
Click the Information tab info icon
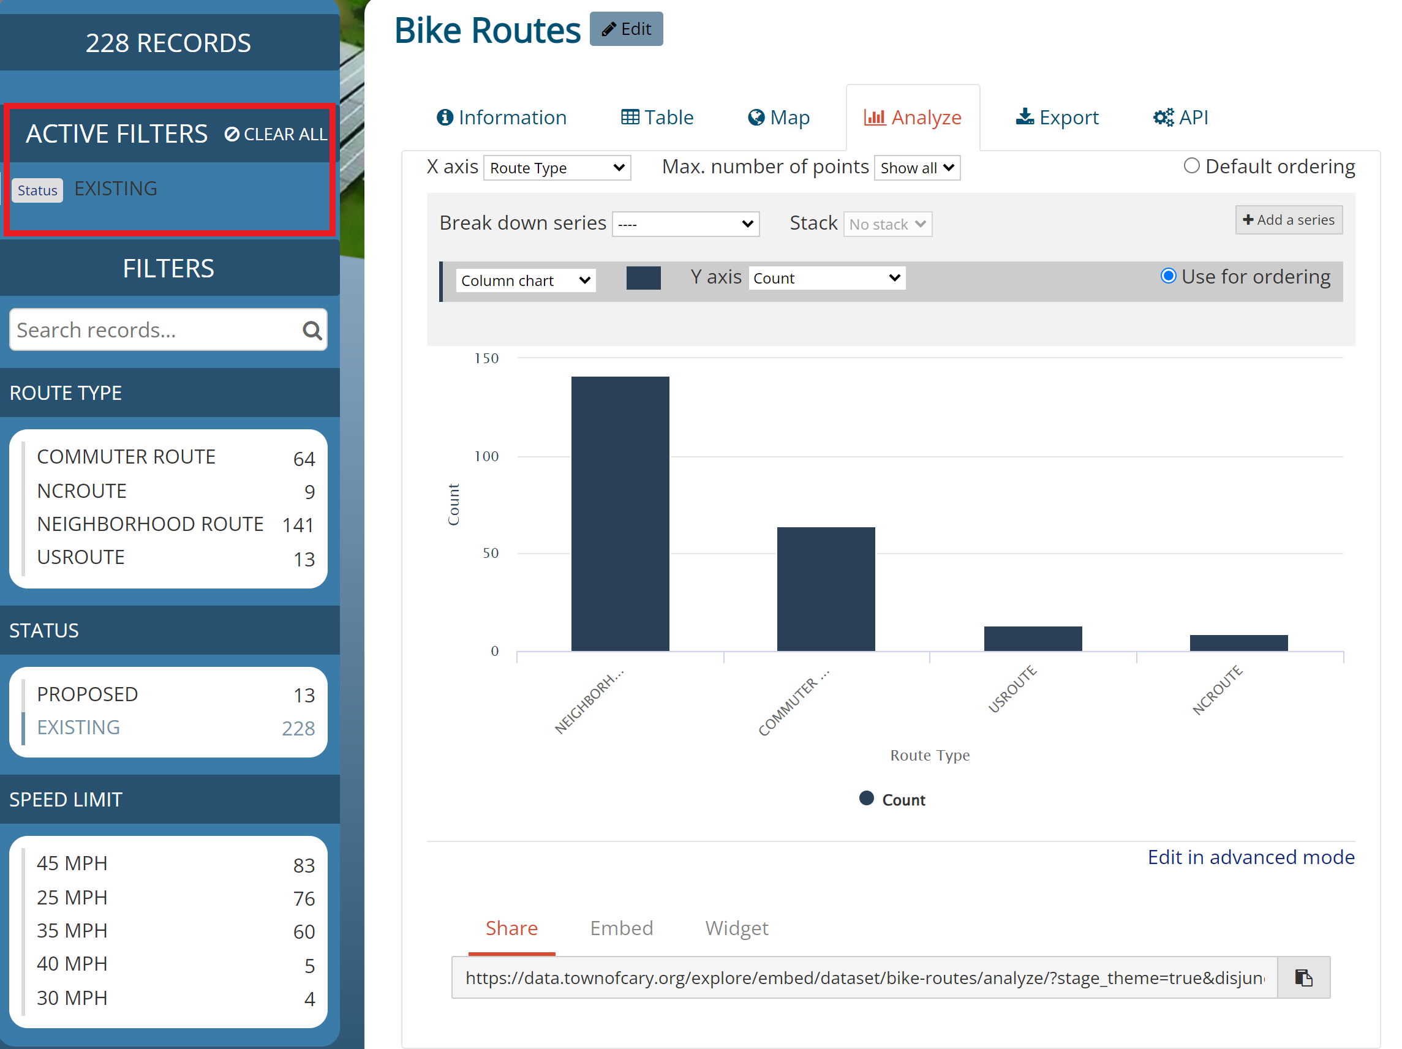pos(445,117)
